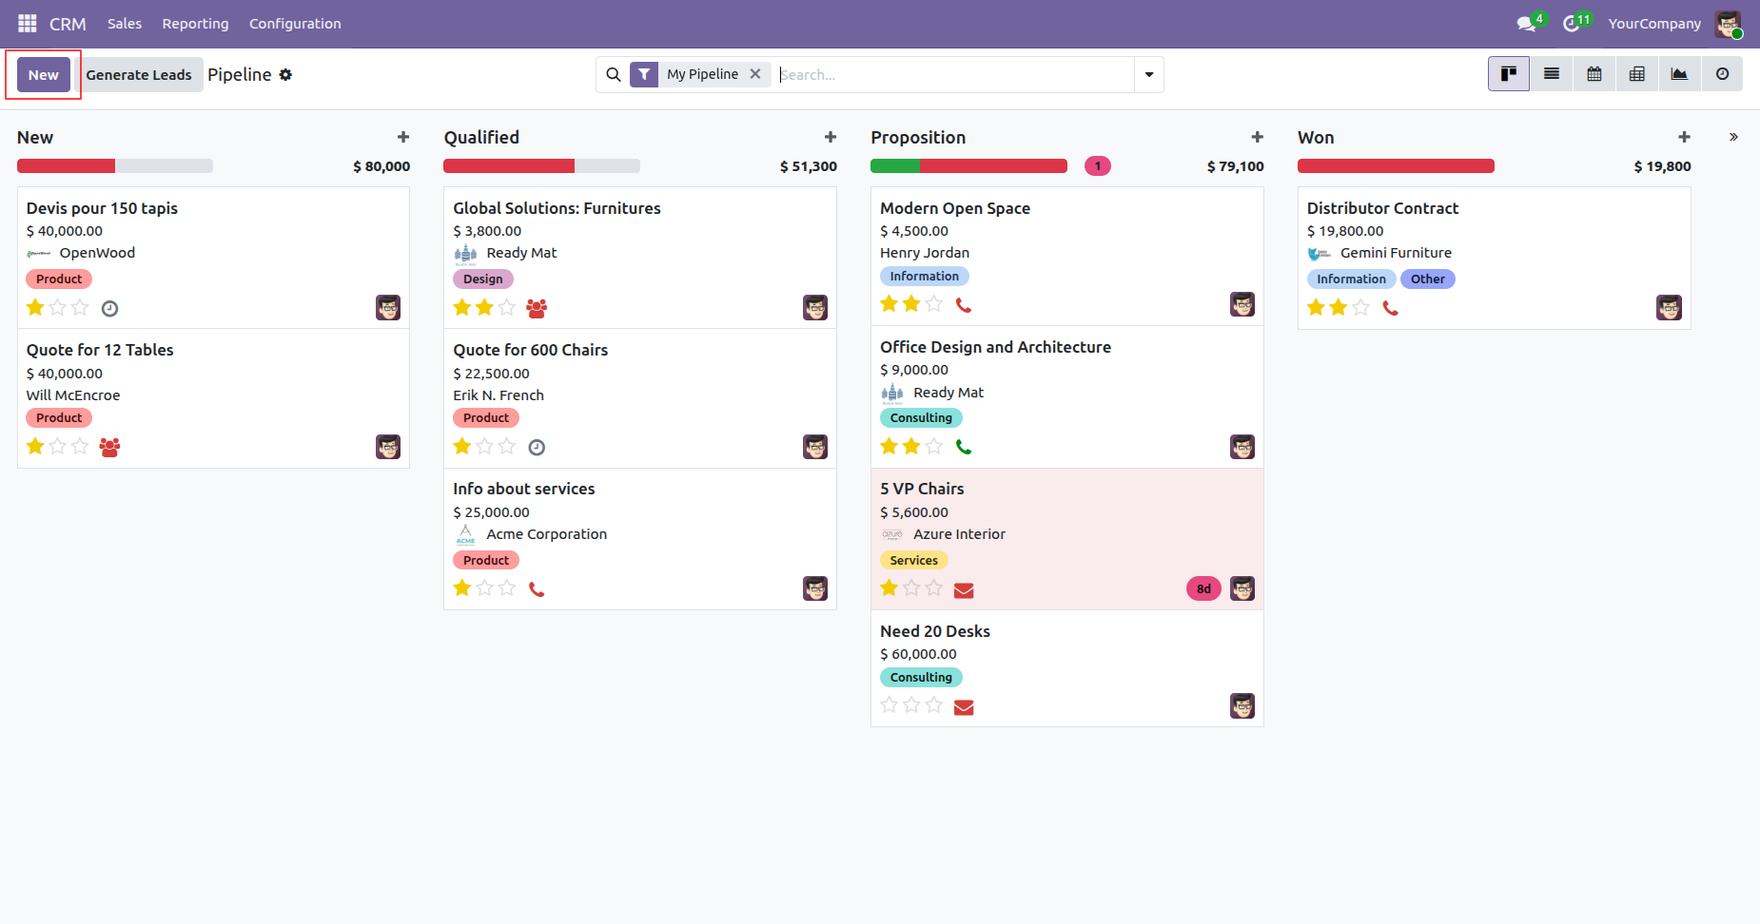Click the Generate Leads button
The width and height of the screenshot is (1760, 924).
(139, 75)
